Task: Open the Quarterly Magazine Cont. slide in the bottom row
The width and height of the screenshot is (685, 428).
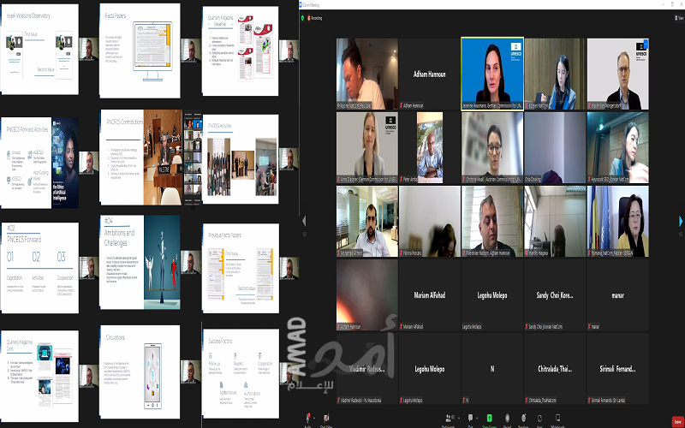Action: pyautogui.click(x=39, y=376)
